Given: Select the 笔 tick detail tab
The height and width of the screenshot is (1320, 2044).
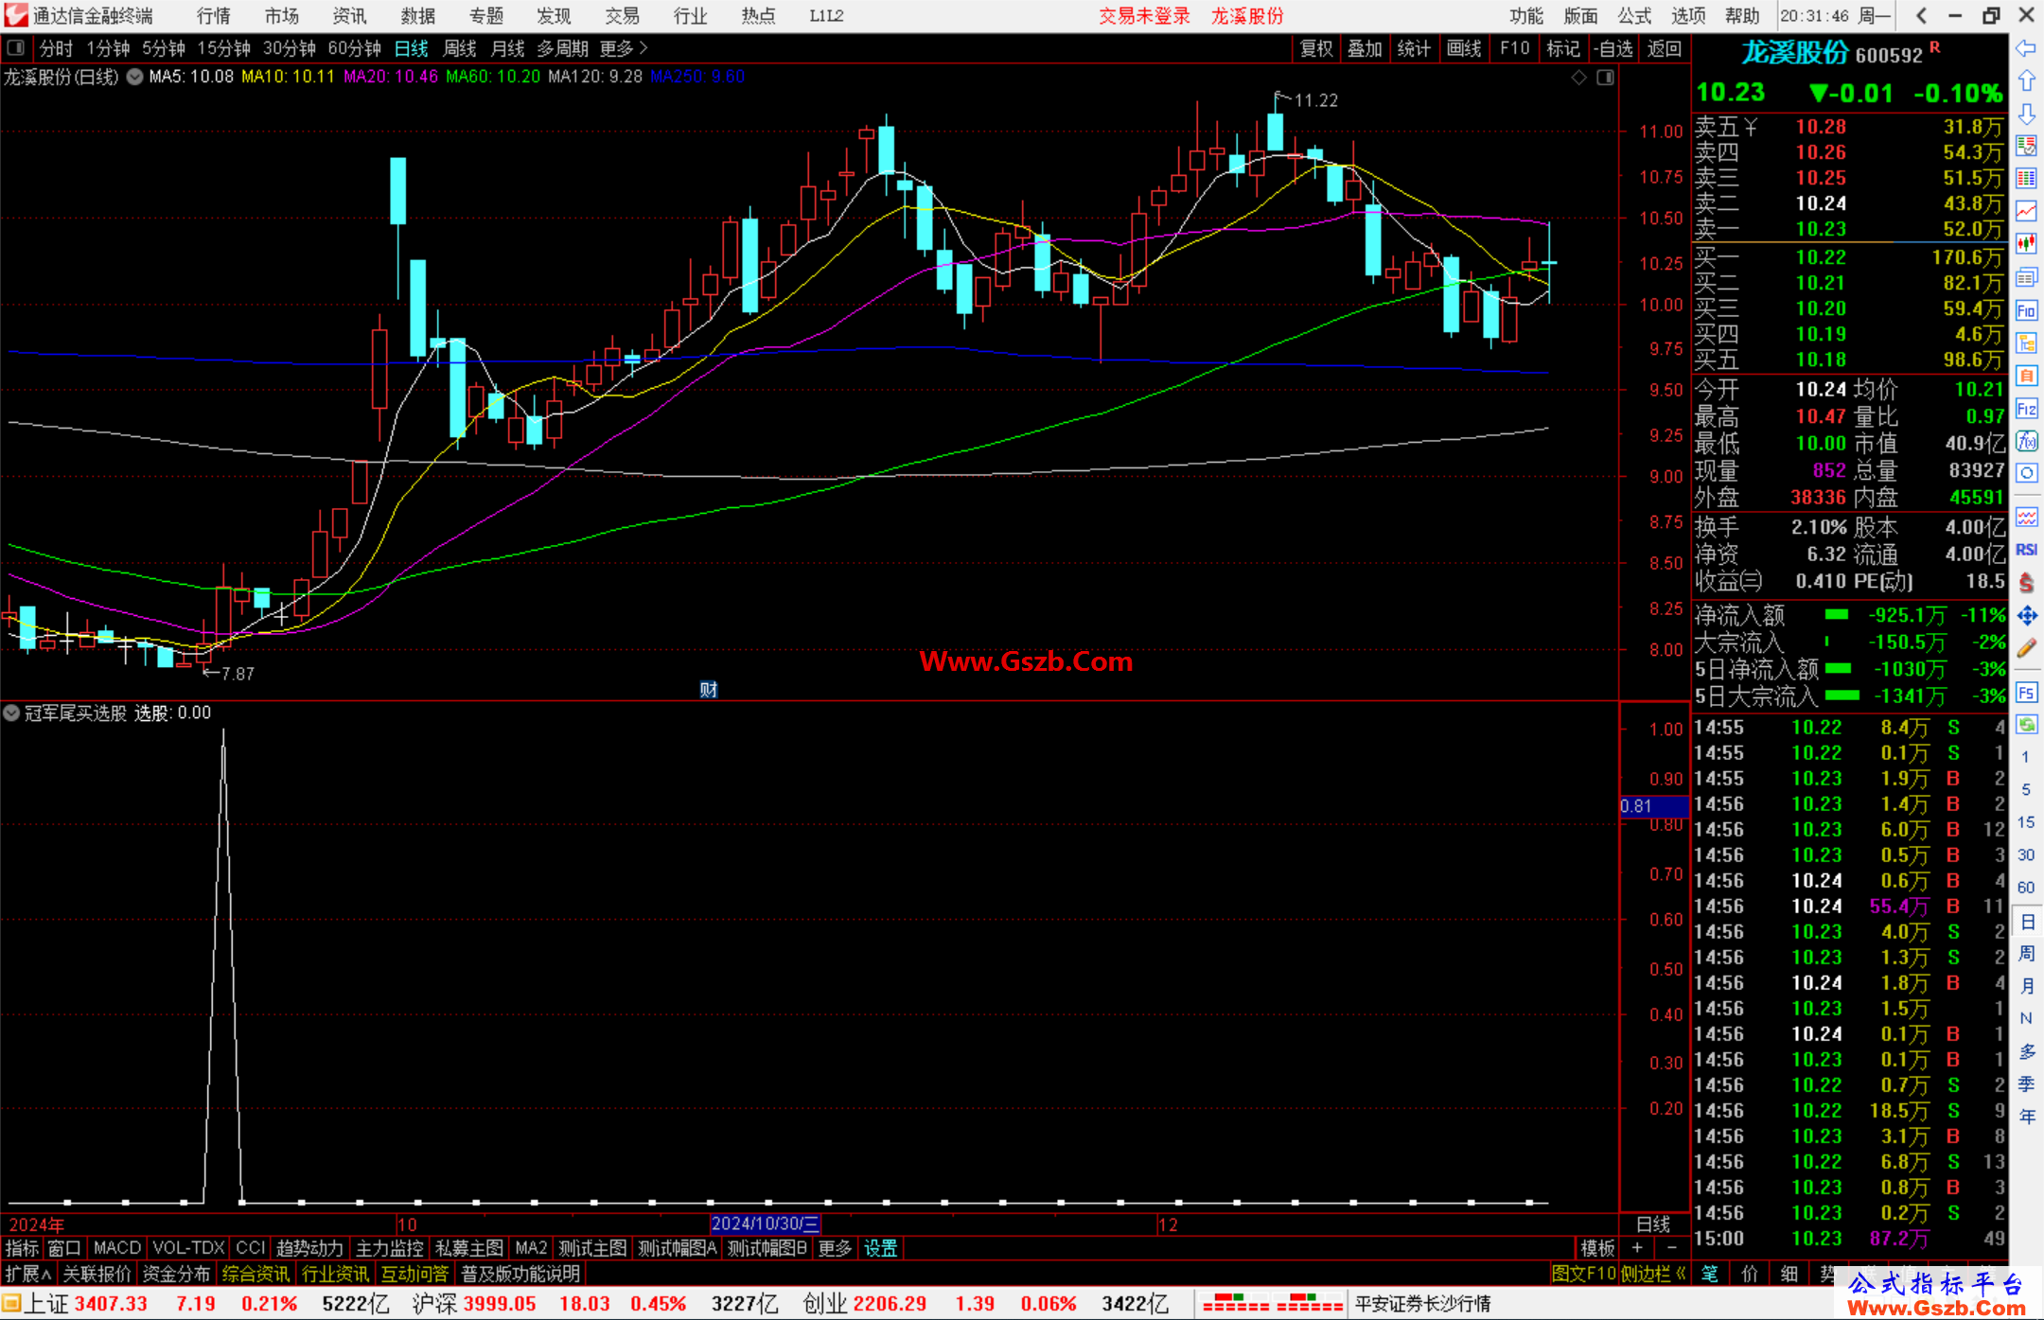Looking at the screenshot, I should tap(1710, 1274).
